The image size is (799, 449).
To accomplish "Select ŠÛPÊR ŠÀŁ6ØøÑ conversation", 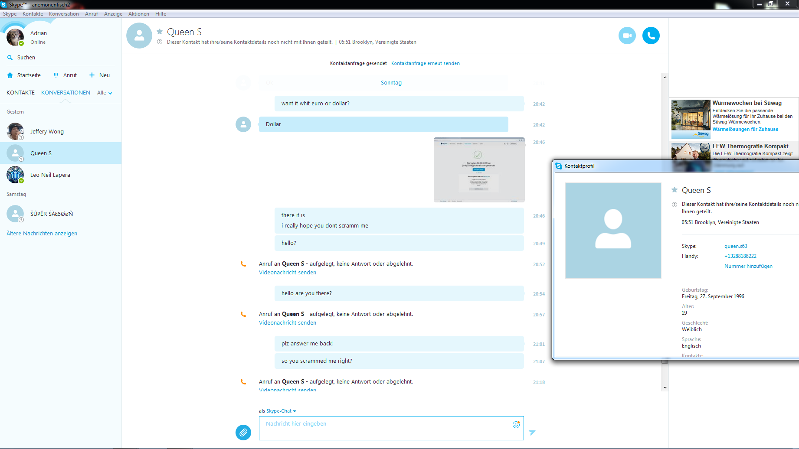I will [x=61, y=214].
